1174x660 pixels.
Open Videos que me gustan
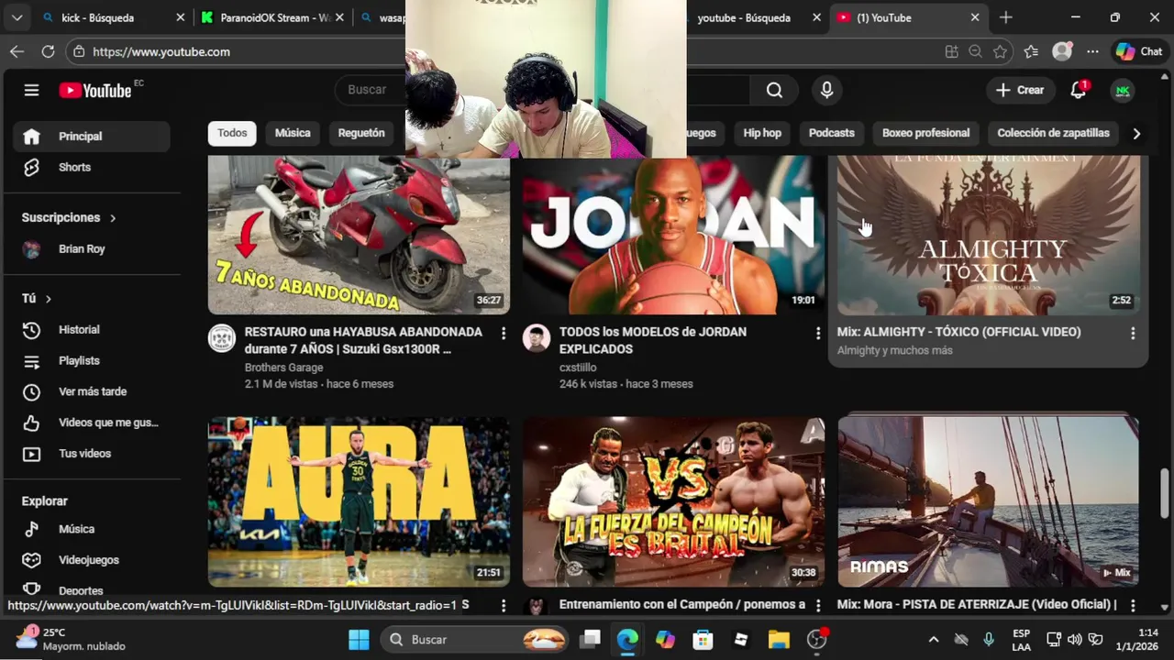(x=91, y=423)
